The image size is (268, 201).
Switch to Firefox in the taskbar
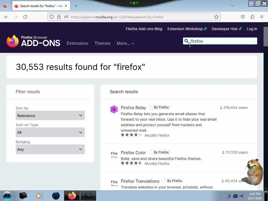72,196
